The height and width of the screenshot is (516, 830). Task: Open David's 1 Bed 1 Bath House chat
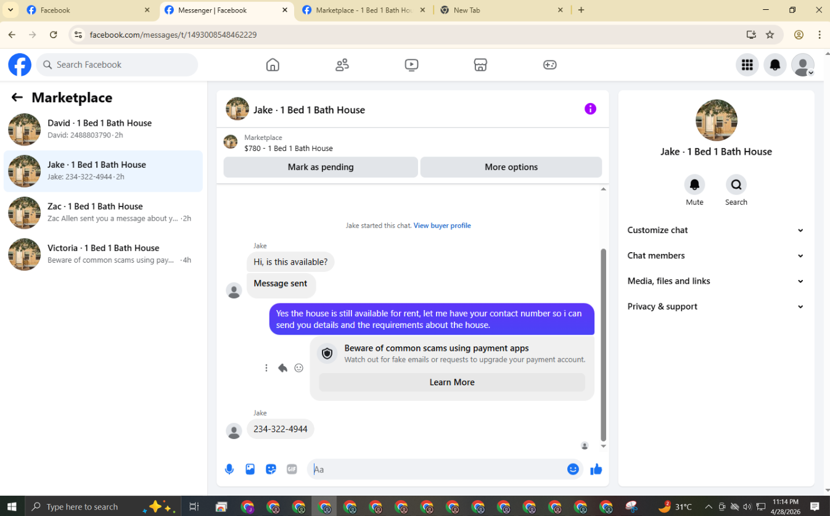103,129
